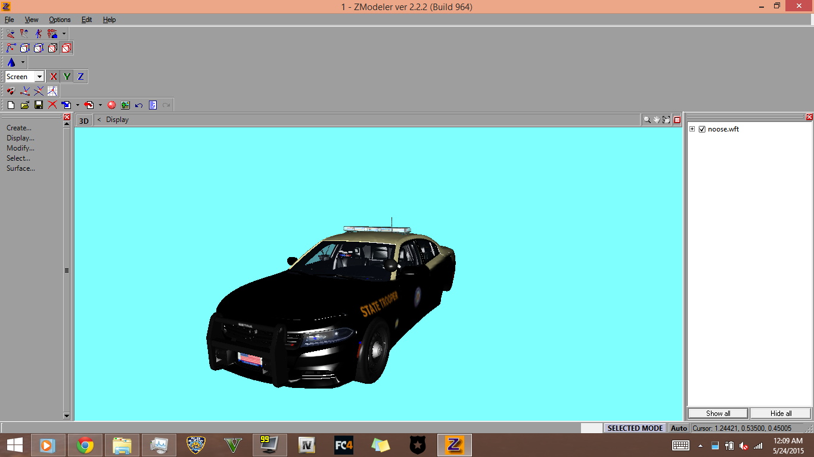Viewport: 814px width, 457px height.
Task: Click the open file folder icon
Action: pos(25,105)
